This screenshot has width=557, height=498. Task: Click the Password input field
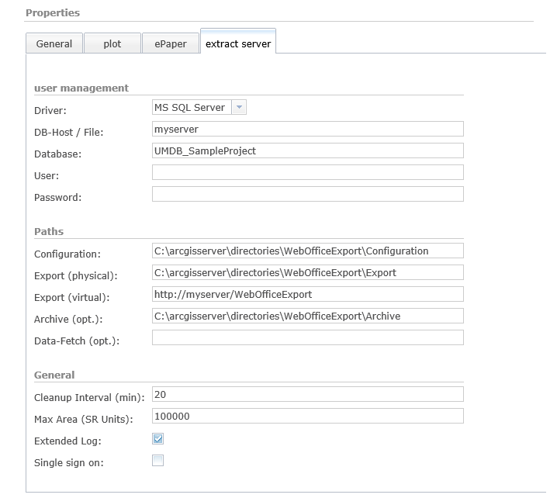click(307, 194)
